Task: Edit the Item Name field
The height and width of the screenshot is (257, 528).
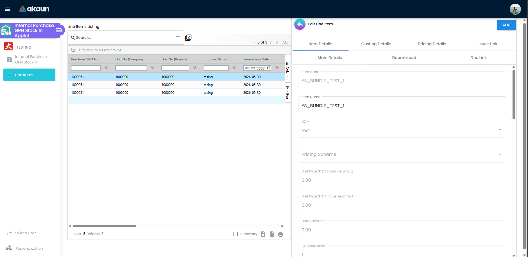Action: pyautogui.click(x=402, y=105)
